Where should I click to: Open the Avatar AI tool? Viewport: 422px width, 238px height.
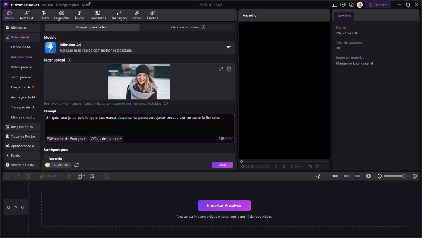(27, 14)
